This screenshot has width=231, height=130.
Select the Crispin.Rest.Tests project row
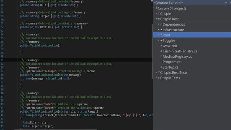pyautogui.click(x=192, y=73)
